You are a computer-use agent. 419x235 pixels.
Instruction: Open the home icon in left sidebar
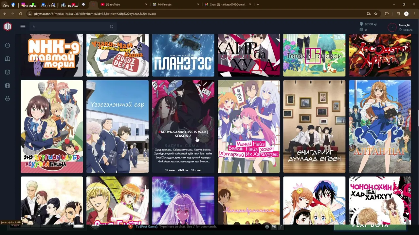pyautogui.click(x=8, y=45)
